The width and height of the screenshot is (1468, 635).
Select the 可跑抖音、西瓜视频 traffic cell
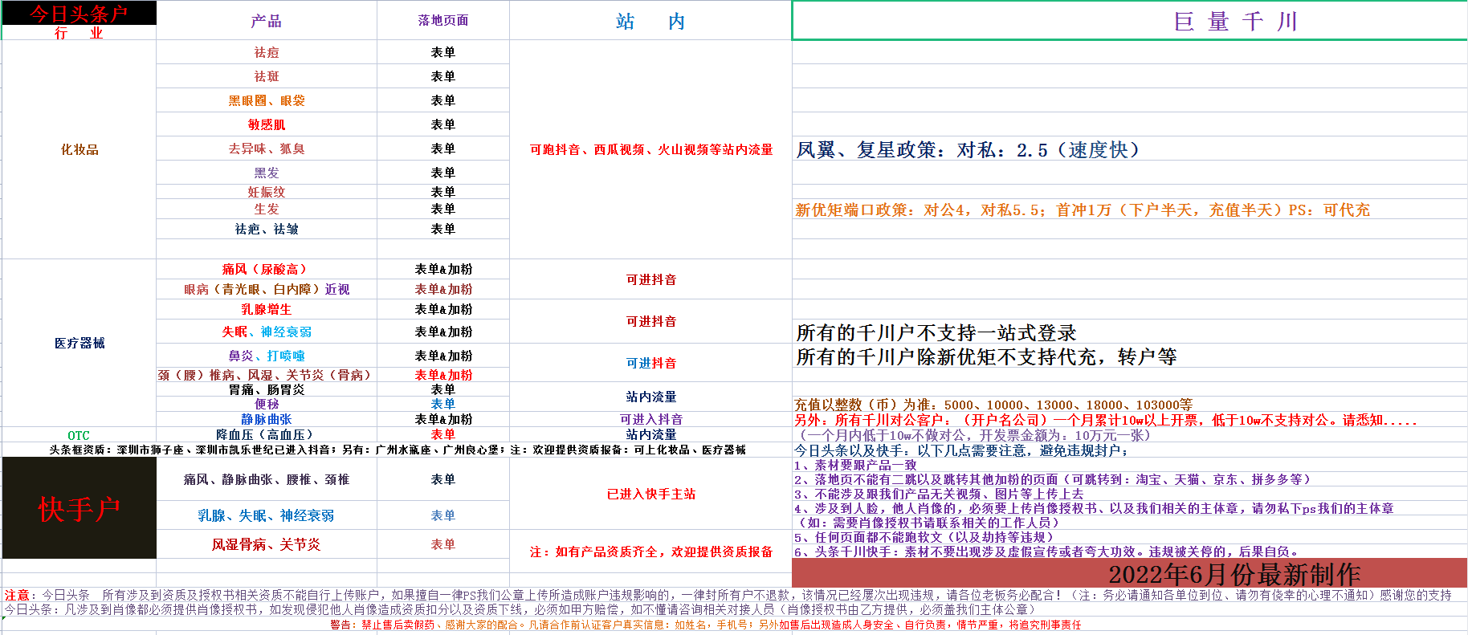pyautogui.click(x=650, y=149)
